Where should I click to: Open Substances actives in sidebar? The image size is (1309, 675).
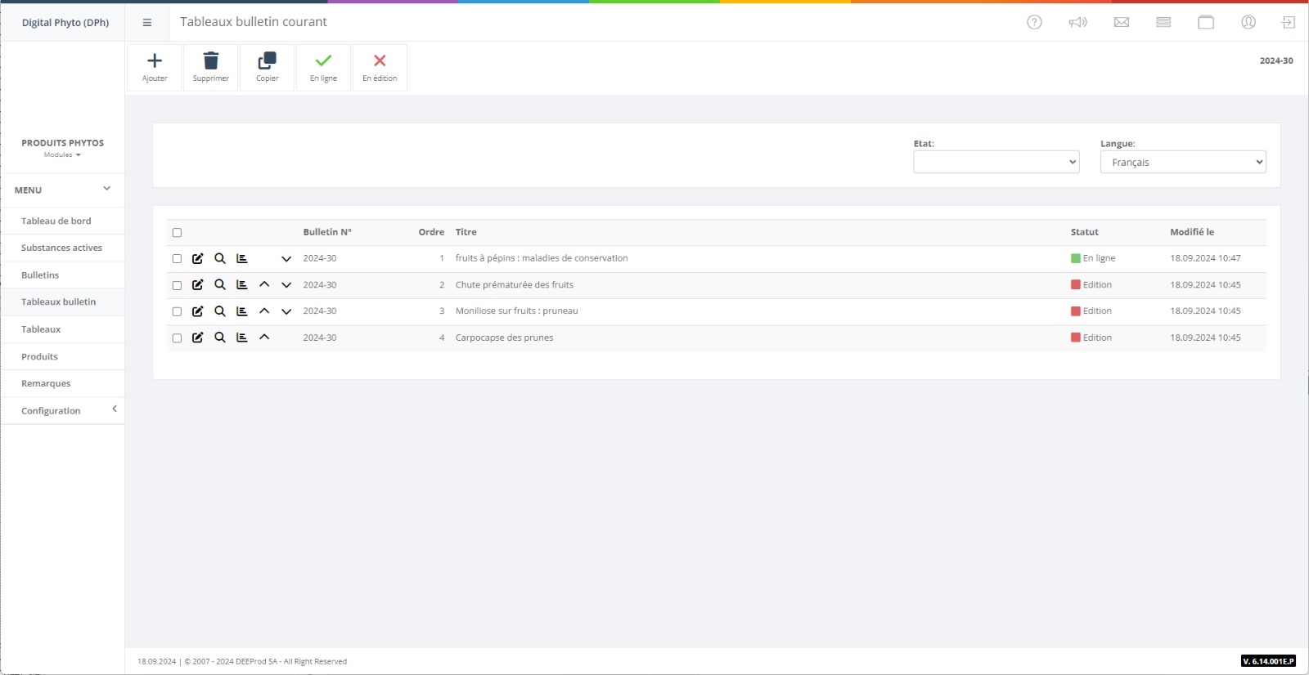tap(61, 248)
